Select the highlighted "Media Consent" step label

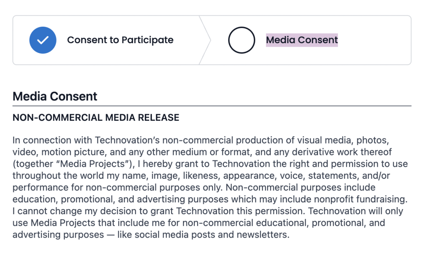click(302, 40)
